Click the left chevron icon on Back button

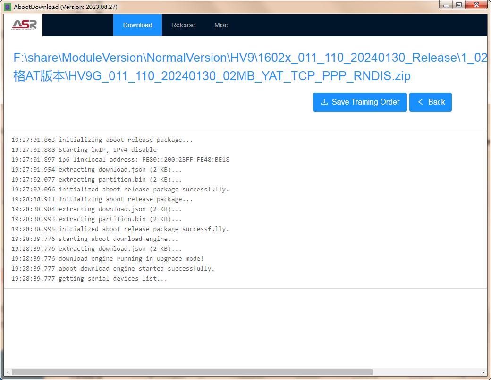(420, 102)
